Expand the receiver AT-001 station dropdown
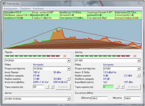Screen dimensions: 145x106 (139, 60)
